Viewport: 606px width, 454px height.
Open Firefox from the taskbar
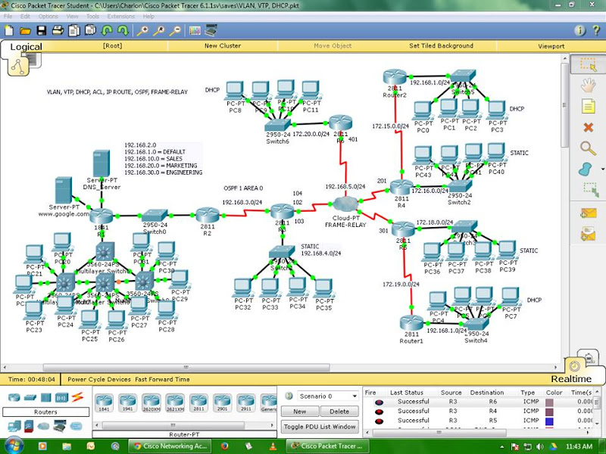click(x=224, y=446)
